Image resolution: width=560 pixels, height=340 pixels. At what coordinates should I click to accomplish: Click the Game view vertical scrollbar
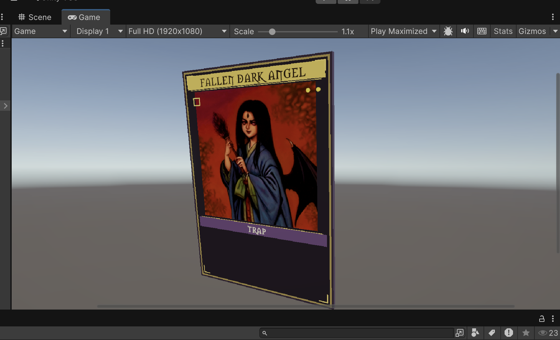[x=558, y=163]
